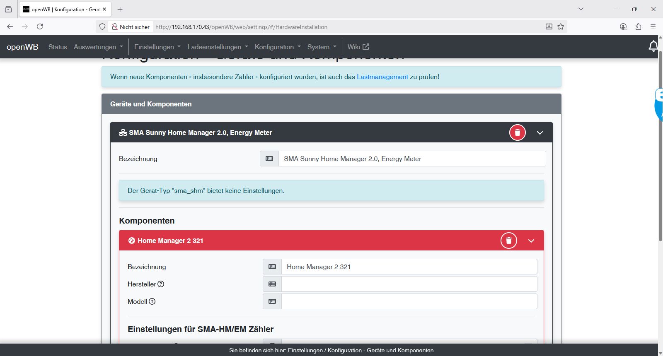The image size is (663, 356).
Task: Delete the Home Manager 2 321 component
Action: tap(508, 241)
